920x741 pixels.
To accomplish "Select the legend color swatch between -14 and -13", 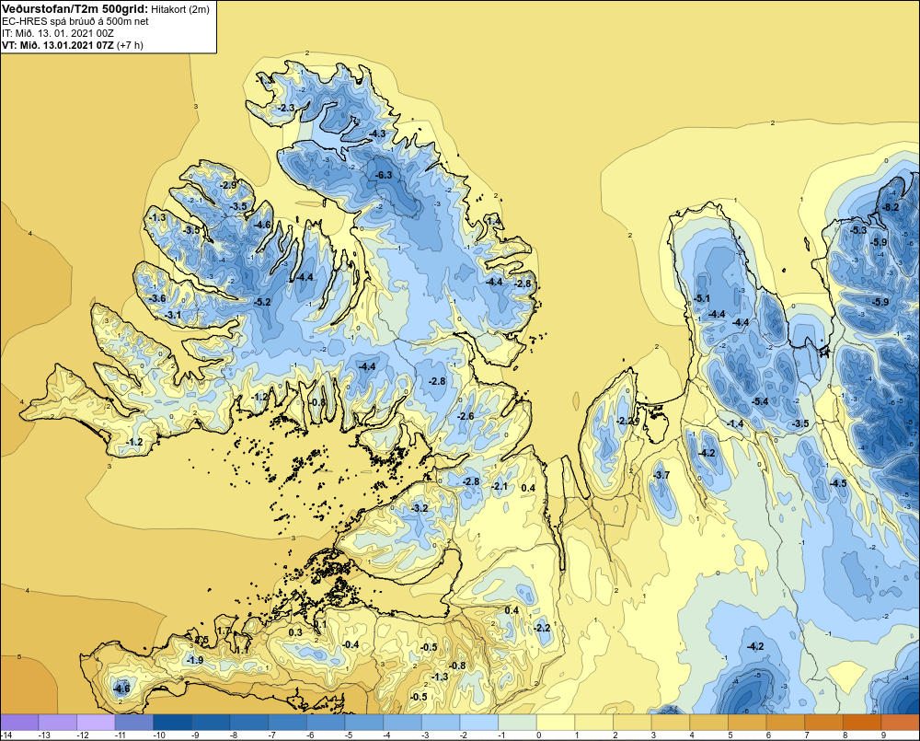I will click(19, 722).
